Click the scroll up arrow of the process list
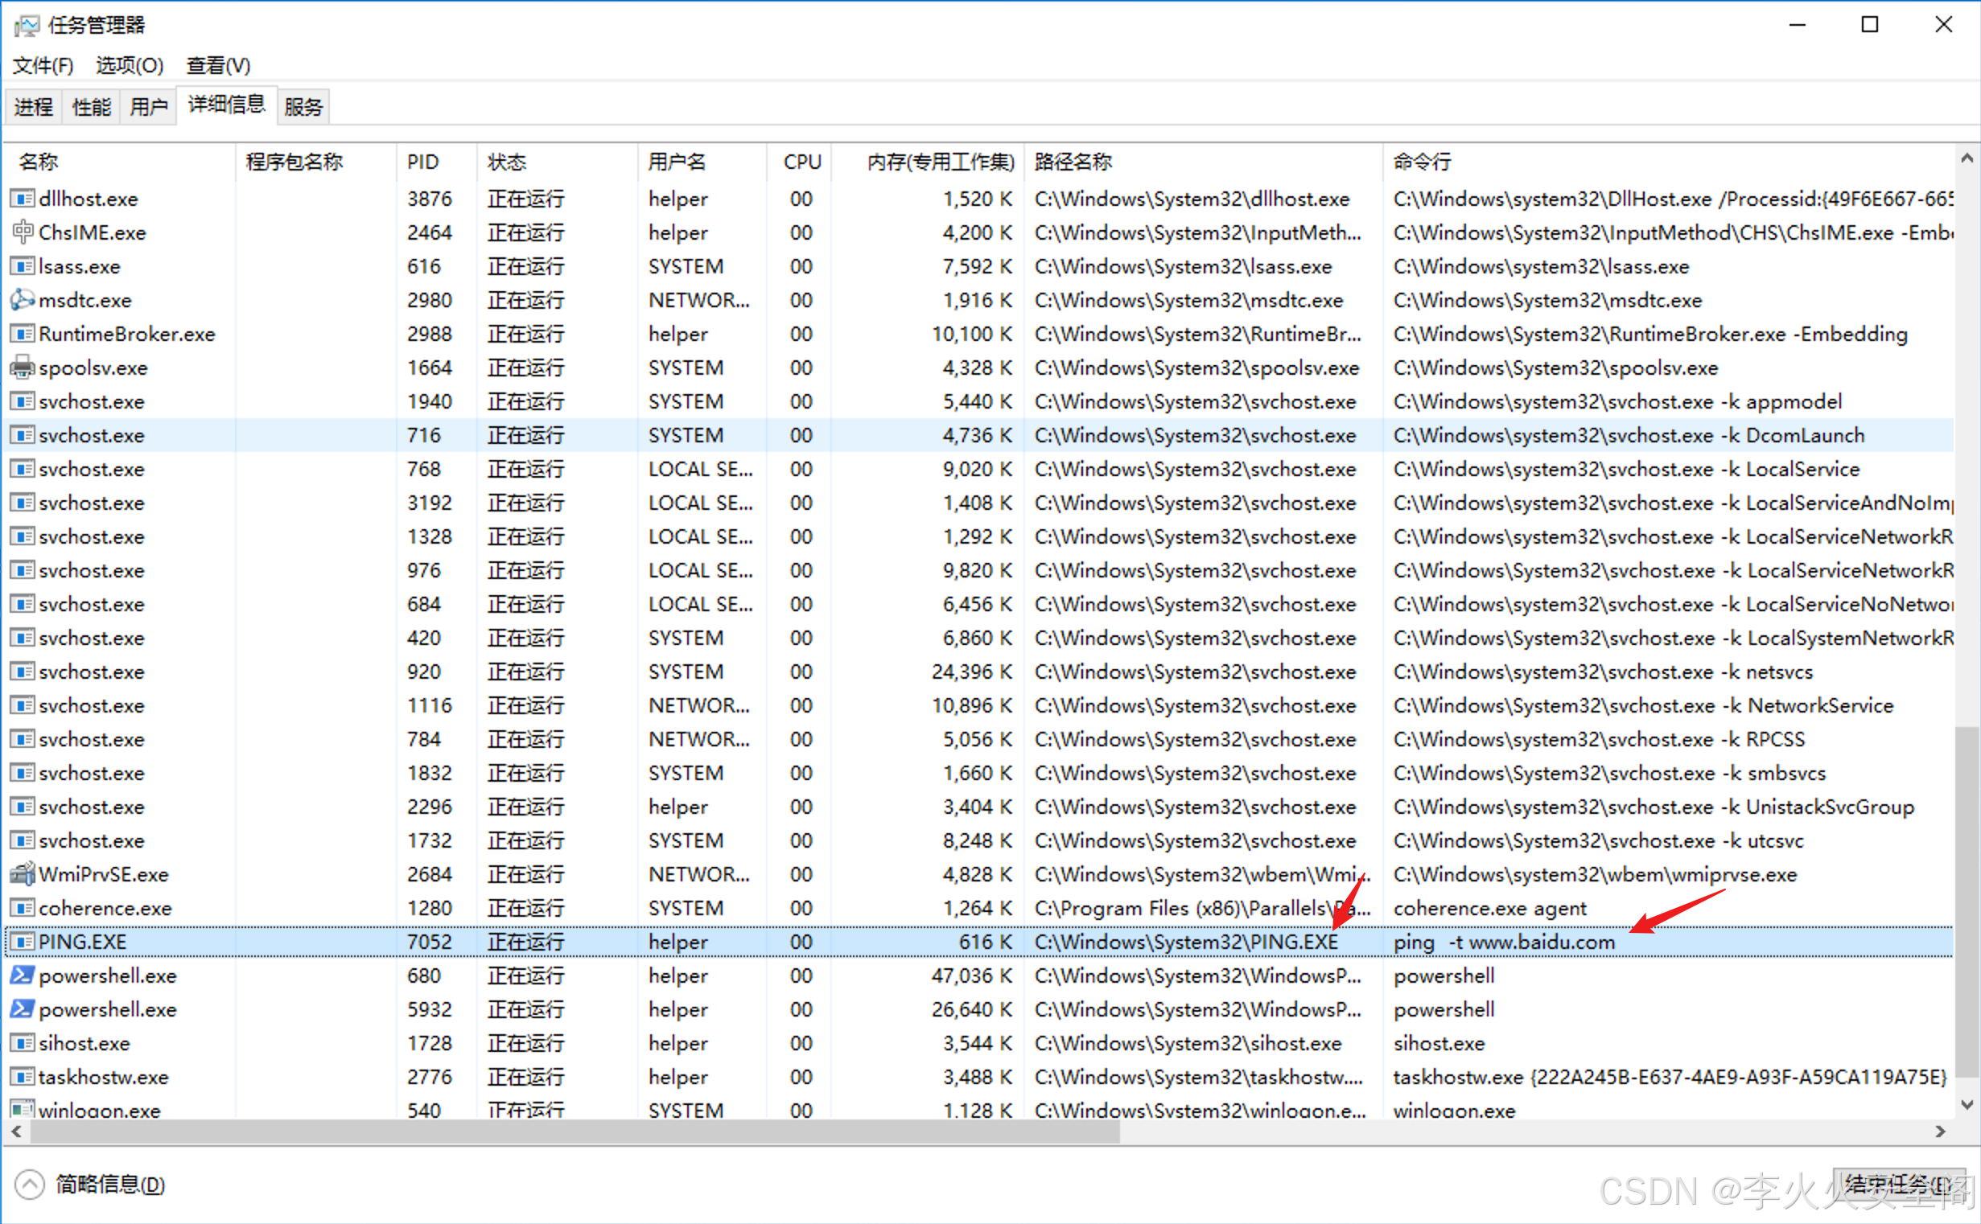The width and height of the screenshot is (1981, 1224). point(1967,159)
